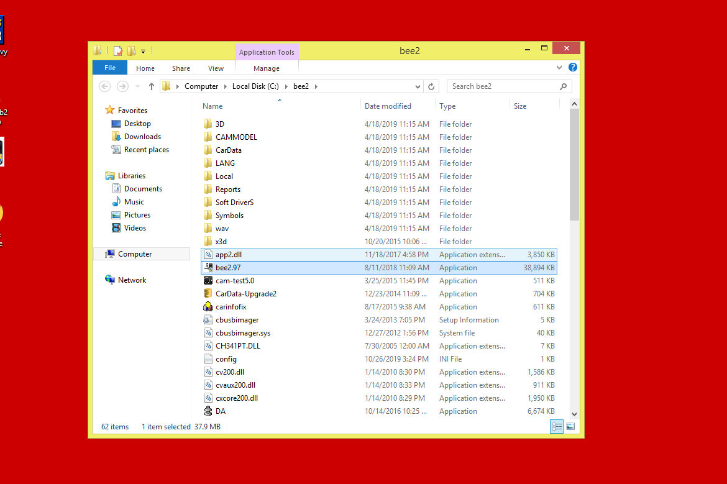This screenshot has height=484, width=727.
Task: Open the View ribbon tab
Action: pyautogui.click(x=216, y=68)
